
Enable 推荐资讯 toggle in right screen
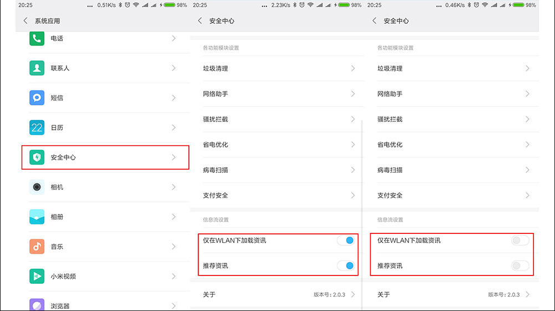520,266
